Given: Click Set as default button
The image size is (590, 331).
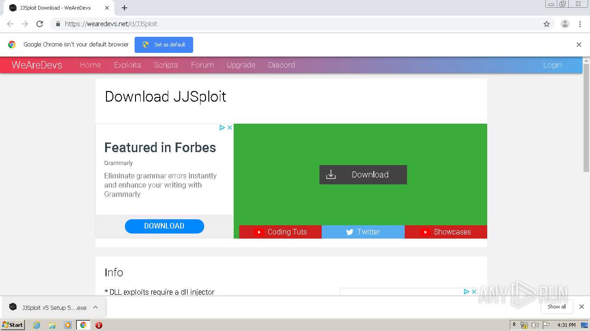Looking at the screenshot, I should (x=164, y=45).
